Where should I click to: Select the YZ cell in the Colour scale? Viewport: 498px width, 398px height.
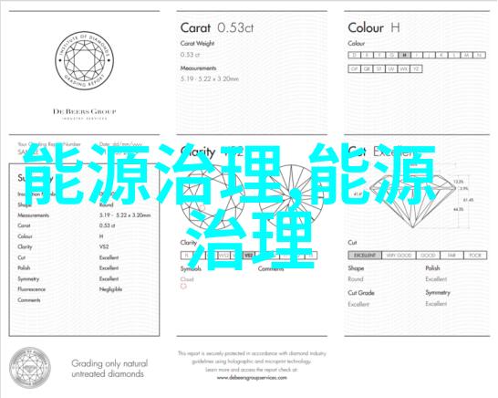click(x=416, y=68)
